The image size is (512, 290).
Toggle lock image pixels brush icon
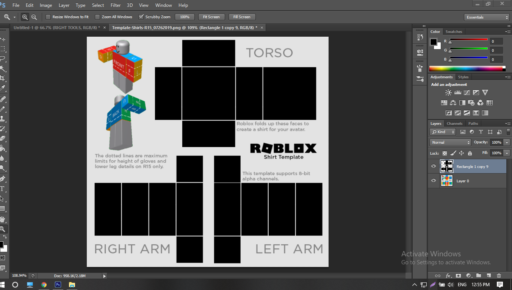453,153
